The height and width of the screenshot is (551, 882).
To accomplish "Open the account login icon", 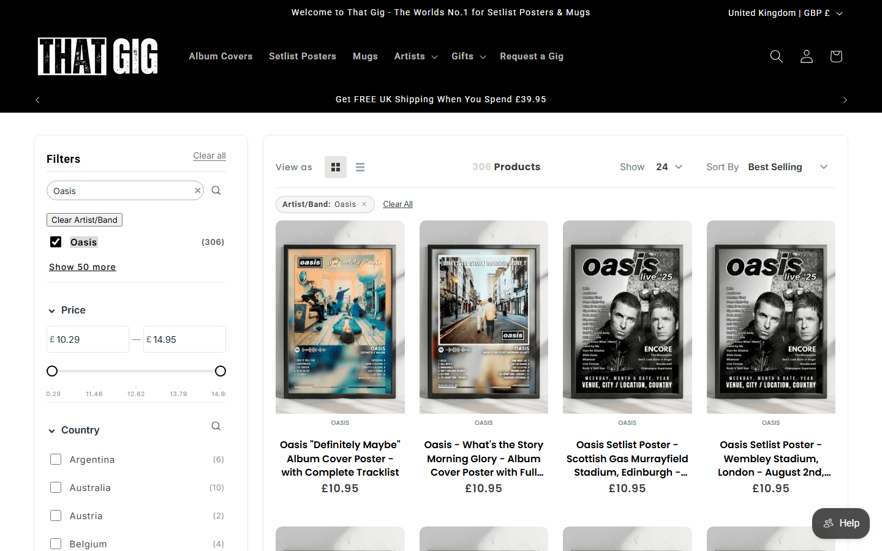I will [x=806, y=56].
